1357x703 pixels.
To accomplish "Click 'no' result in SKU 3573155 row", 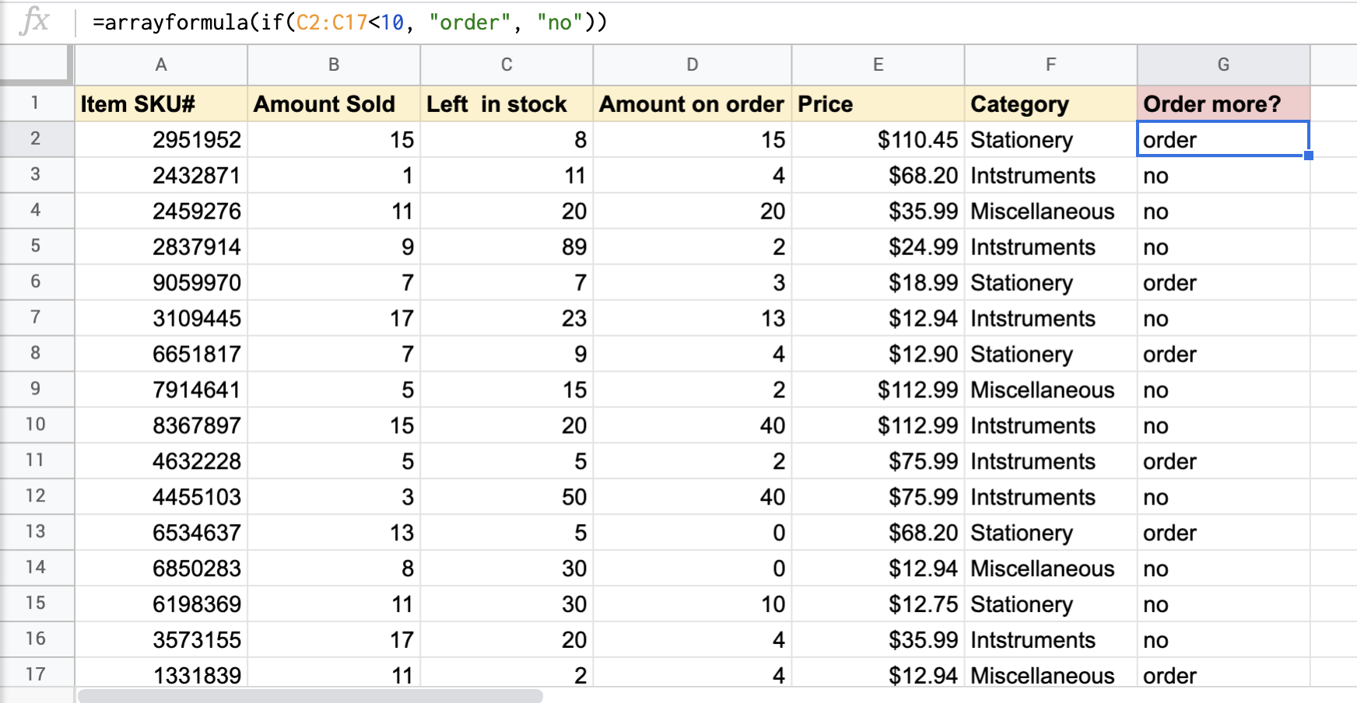I will [1224, 640].
